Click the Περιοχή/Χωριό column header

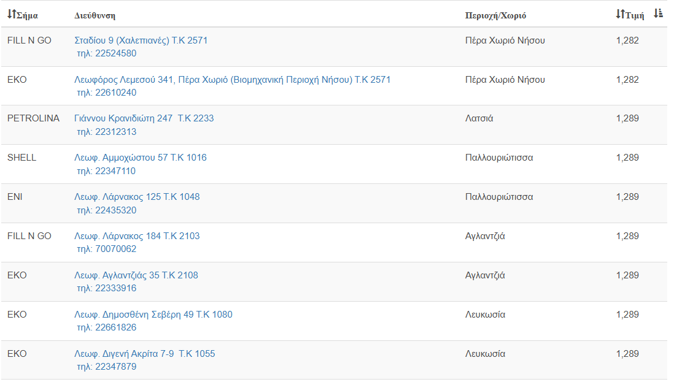point(495,15)
